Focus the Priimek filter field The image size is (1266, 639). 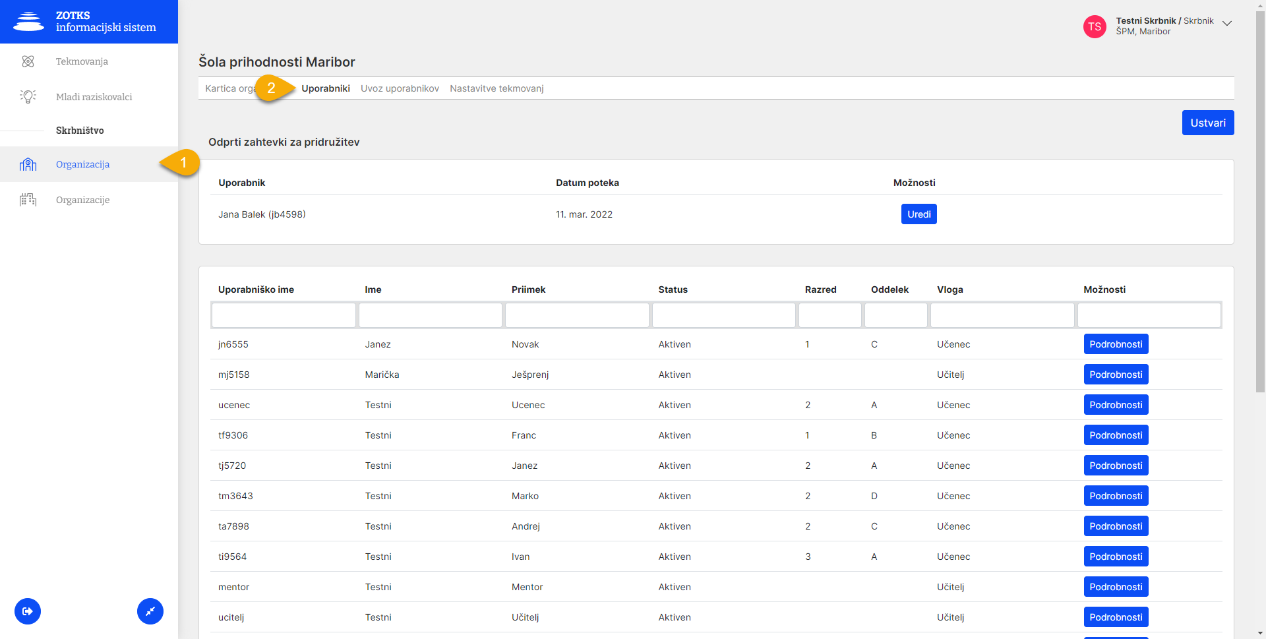point(577,315)
